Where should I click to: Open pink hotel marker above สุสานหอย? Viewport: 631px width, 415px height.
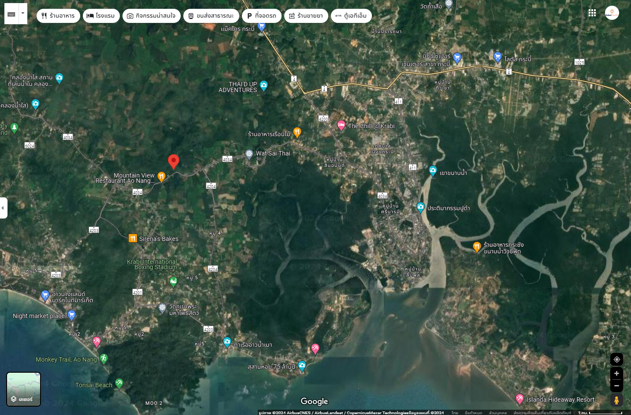click(x=315, y=349)
